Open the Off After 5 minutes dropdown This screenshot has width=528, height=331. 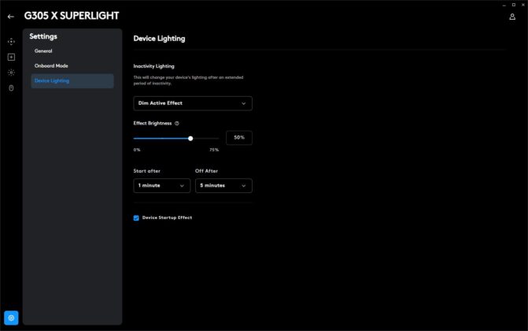click(x=223, y=185)
